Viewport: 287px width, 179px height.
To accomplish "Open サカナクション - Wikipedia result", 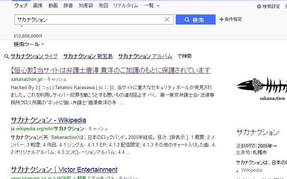I will click(x=48, y=120).
